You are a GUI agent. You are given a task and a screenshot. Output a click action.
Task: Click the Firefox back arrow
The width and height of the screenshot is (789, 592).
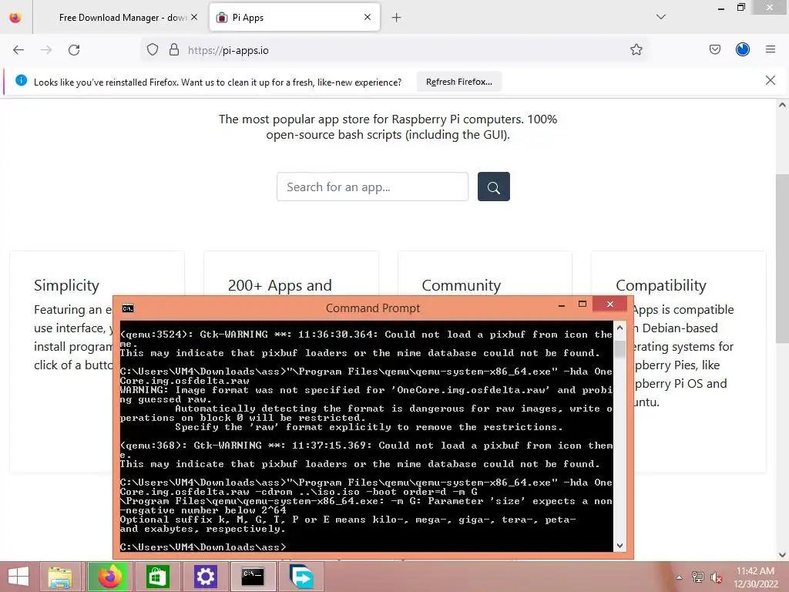click(x=18, y=50)
